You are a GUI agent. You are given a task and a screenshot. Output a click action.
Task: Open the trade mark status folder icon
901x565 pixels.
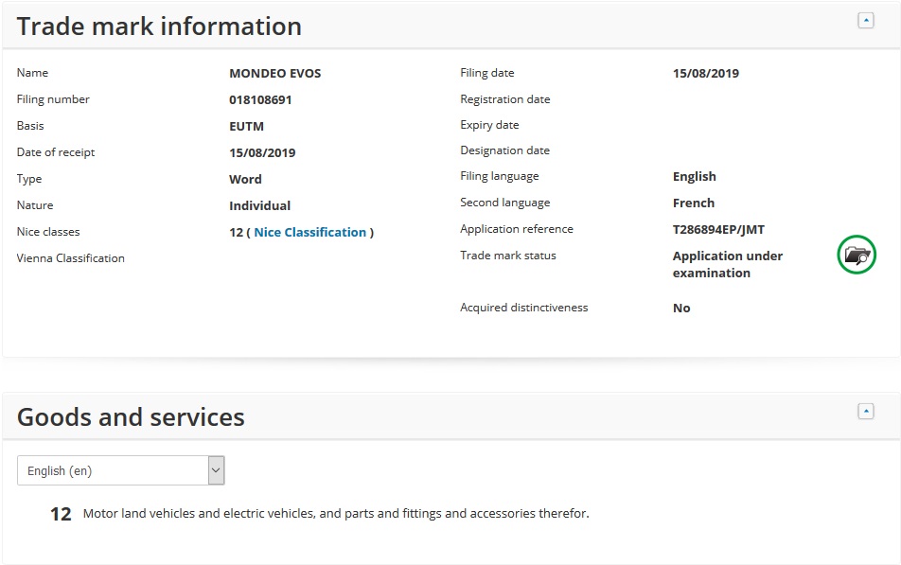pyautogui.click(x=857, y=256)
